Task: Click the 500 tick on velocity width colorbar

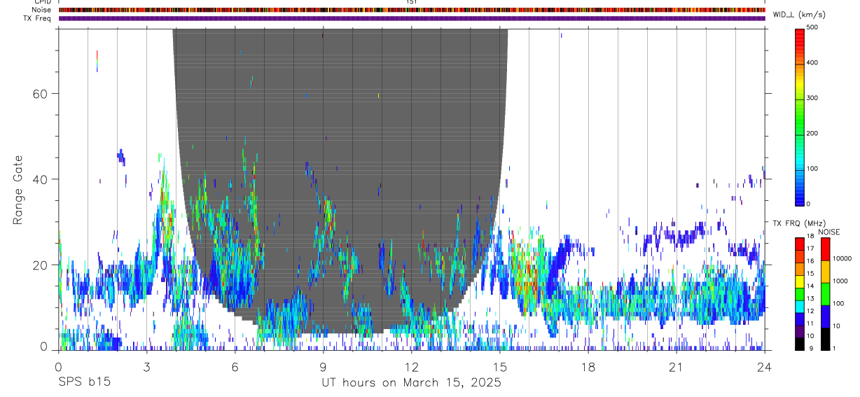Action: tap(812, 27)
